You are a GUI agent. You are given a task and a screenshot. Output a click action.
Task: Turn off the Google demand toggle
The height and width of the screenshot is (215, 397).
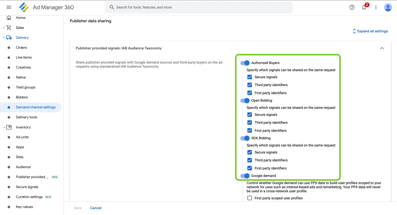(x=245, y=176)
